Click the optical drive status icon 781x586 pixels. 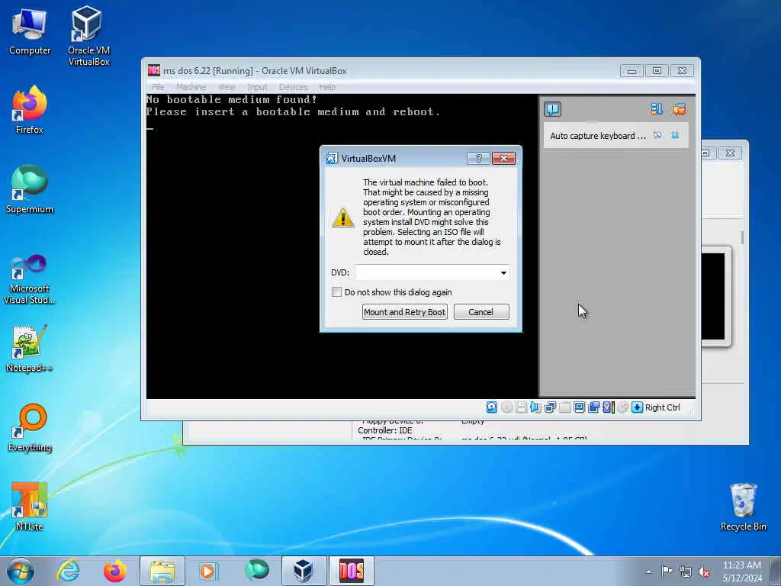[x=506, y=407]
